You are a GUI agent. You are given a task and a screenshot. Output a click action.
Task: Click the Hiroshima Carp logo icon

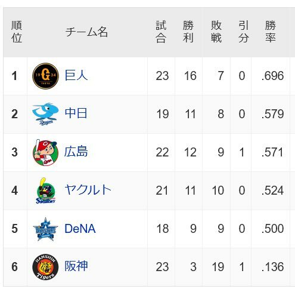point(45,152)
